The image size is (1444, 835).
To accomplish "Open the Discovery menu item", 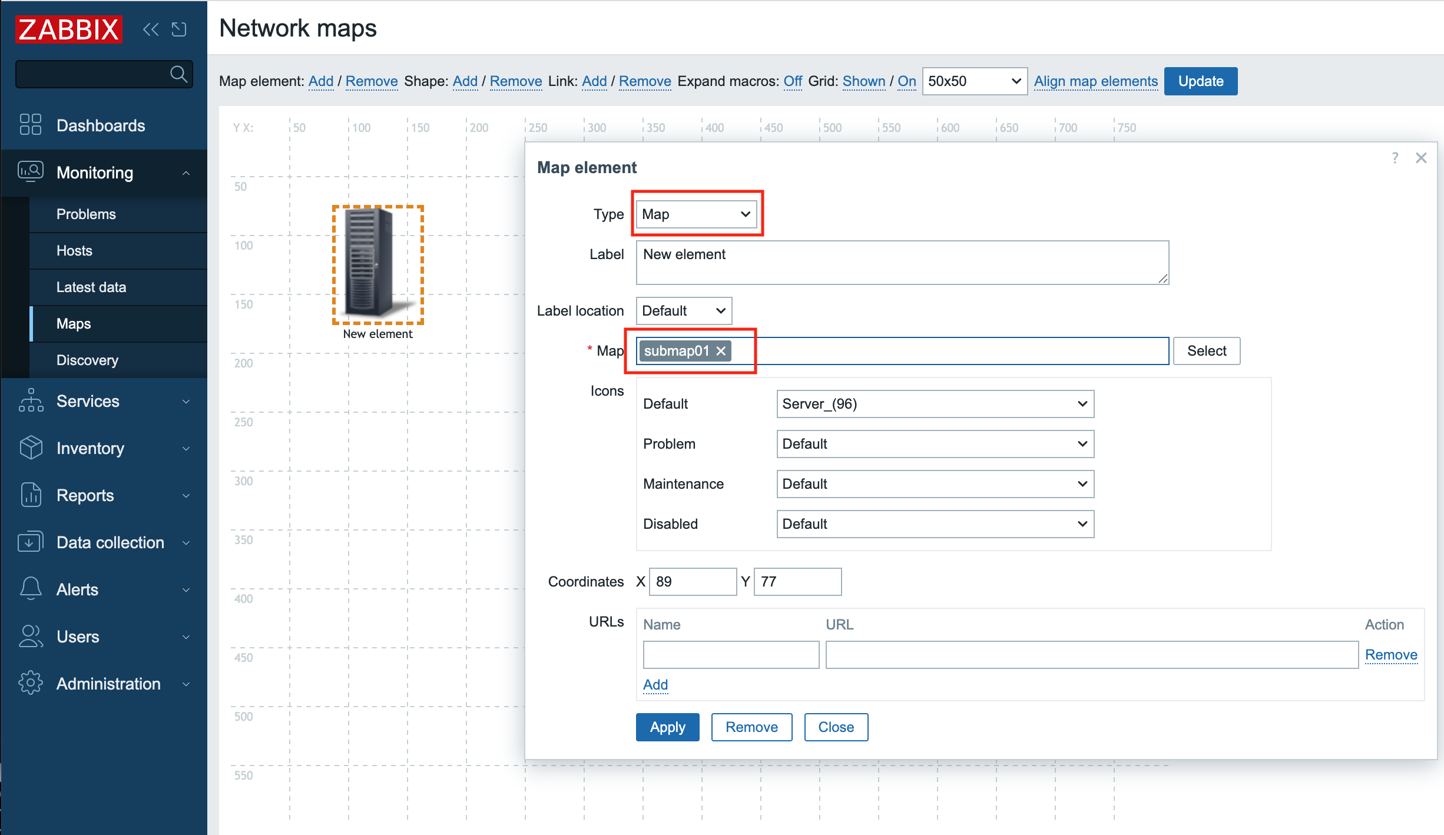I will [118, 360].
